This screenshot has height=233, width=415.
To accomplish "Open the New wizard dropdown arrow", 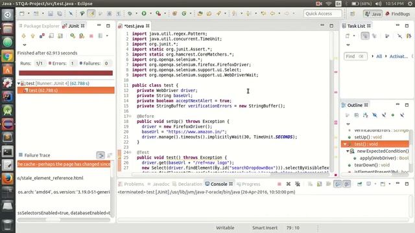I will click(29, 14).
